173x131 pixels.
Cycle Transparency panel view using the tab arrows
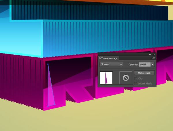pos(100,58)
